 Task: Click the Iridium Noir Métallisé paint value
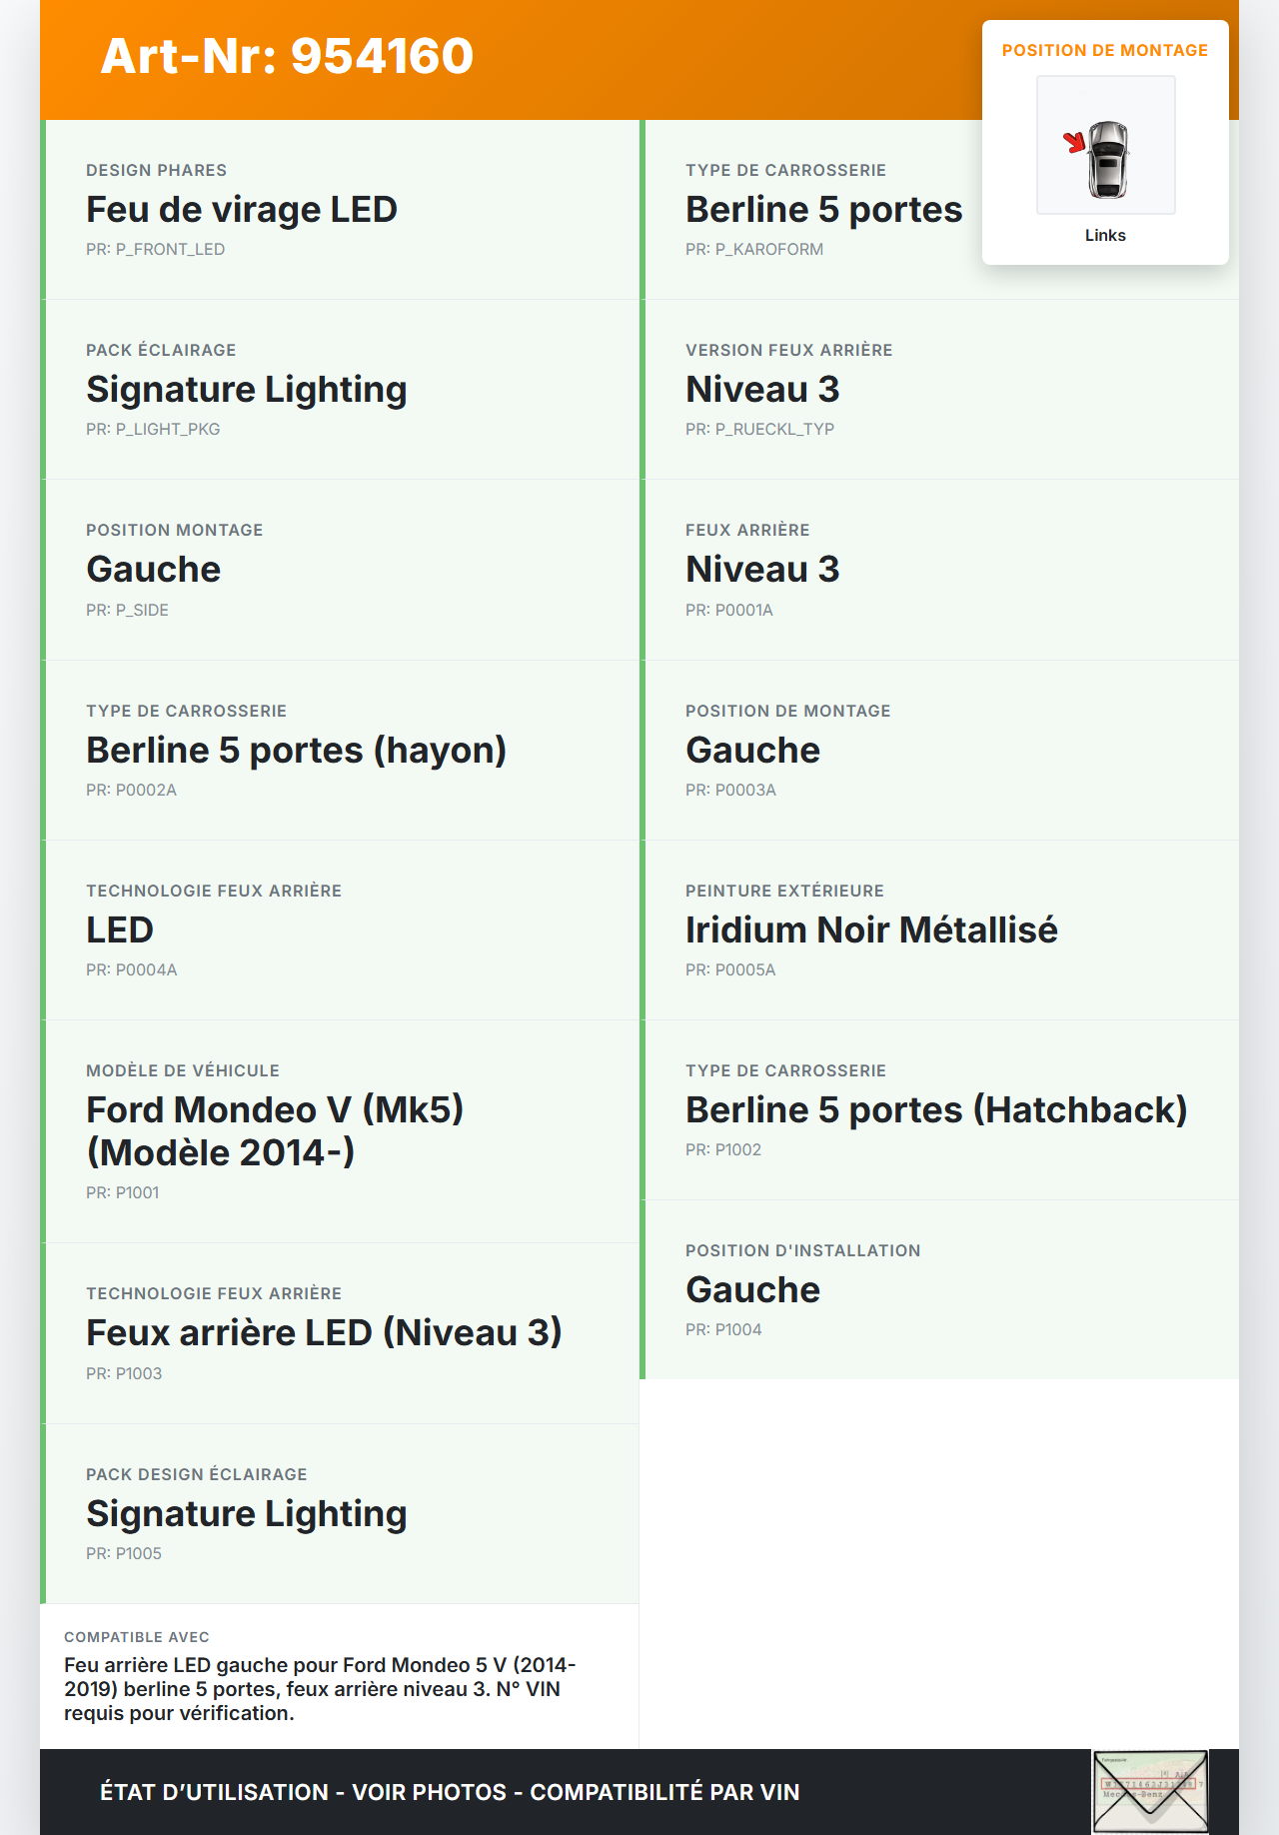tap(871, 930)
